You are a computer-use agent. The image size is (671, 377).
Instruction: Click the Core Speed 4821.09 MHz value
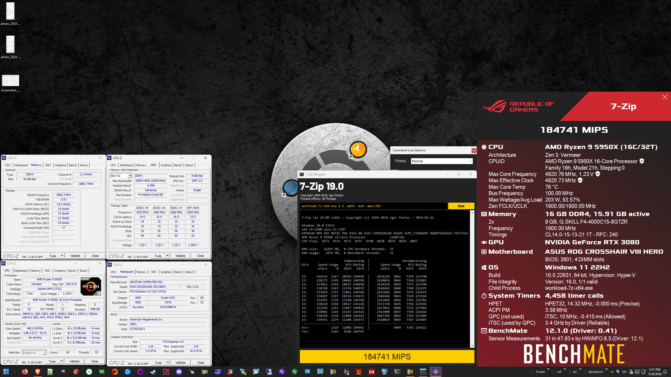point(35,328)
